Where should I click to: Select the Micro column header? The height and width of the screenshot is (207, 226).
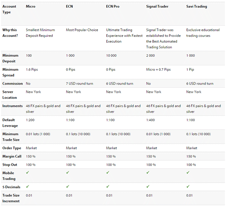pyautogui.click(x=31, y=7)
